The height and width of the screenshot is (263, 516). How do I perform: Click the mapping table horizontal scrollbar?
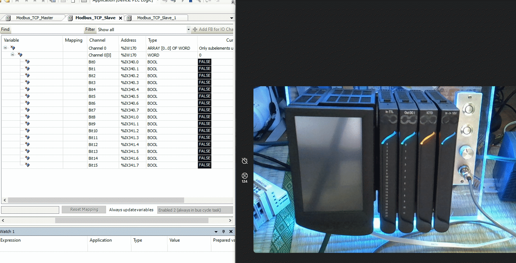click(x=96, y=200)
